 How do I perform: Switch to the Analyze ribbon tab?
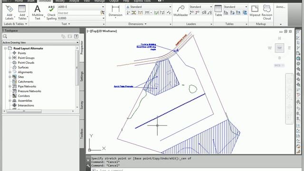tap(74, 1)
